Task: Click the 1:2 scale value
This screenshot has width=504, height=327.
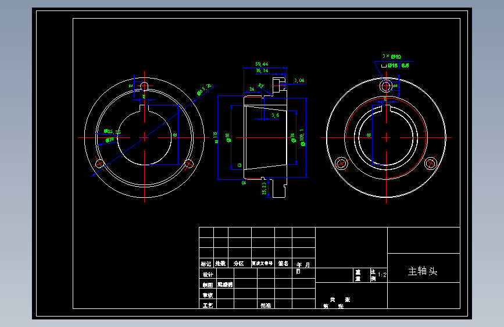Action: [382, 275]
